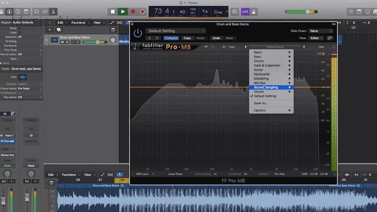Select previous FabFilter preset left arrow
377x212 pixels.
click(246, 47)
